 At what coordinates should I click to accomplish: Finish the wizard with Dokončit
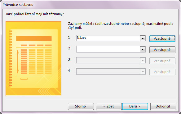[x=163, y=106]
